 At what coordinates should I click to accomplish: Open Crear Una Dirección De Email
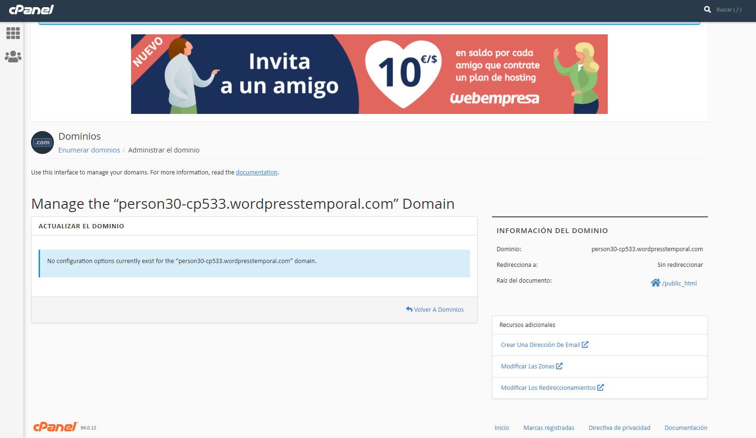[x=540, y=345]
